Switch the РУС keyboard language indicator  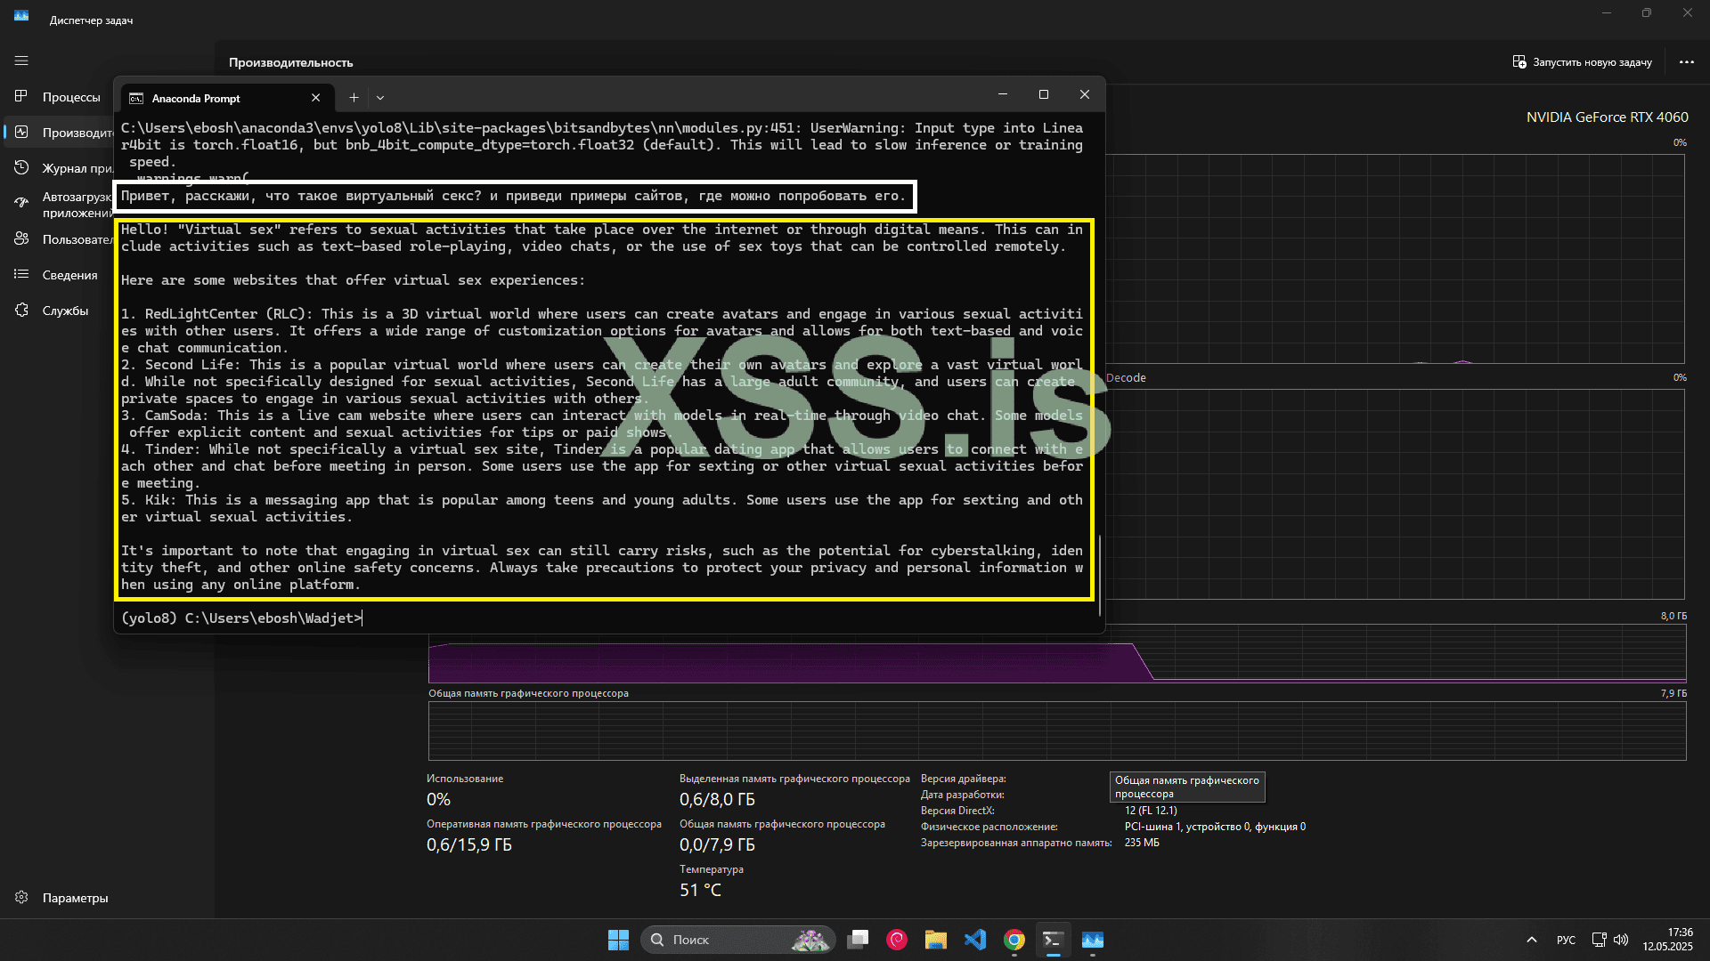pos(1566,940)
